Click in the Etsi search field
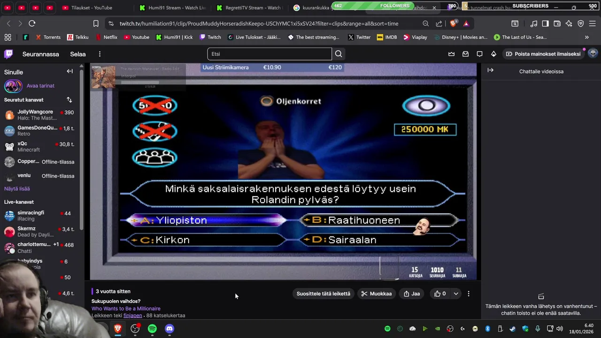 point(270,54)
